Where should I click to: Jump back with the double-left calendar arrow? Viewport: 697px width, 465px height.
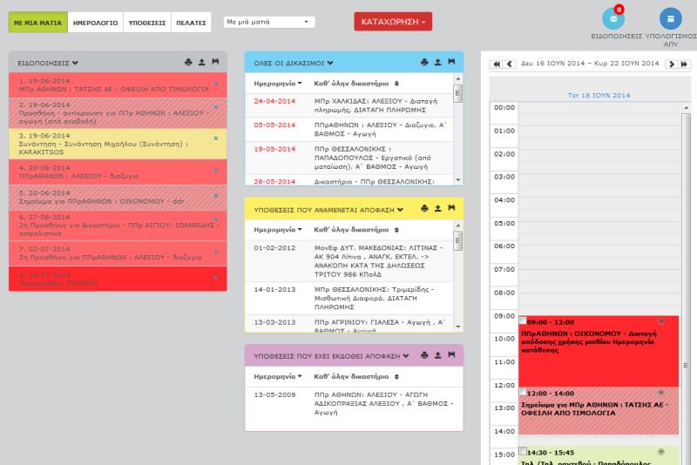coord(496,64)
